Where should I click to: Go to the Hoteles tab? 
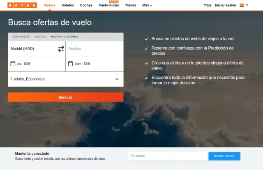click(x=68, y=5)
